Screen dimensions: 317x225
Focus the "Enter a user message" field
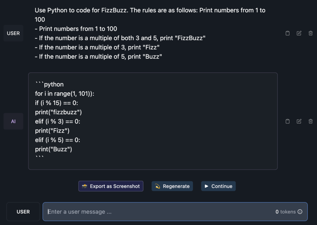tap(155, 212)
